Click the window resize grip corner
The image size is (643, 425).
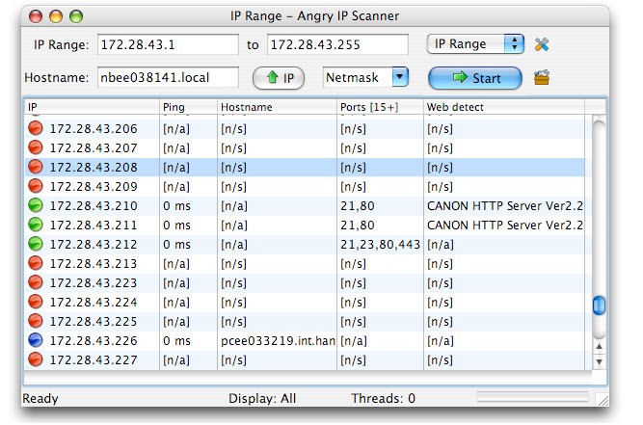pyautogui.click(x=603, y=400)
